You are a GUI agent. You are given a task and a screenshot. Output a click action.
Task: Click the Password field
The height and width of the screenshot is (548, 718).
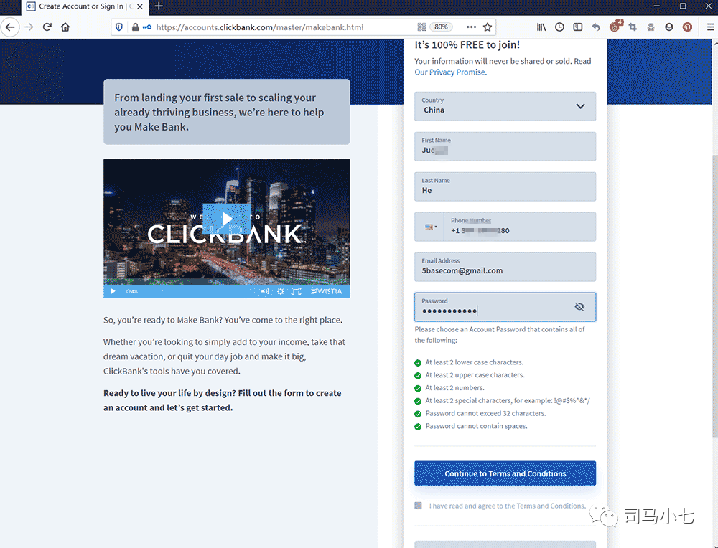505,307
